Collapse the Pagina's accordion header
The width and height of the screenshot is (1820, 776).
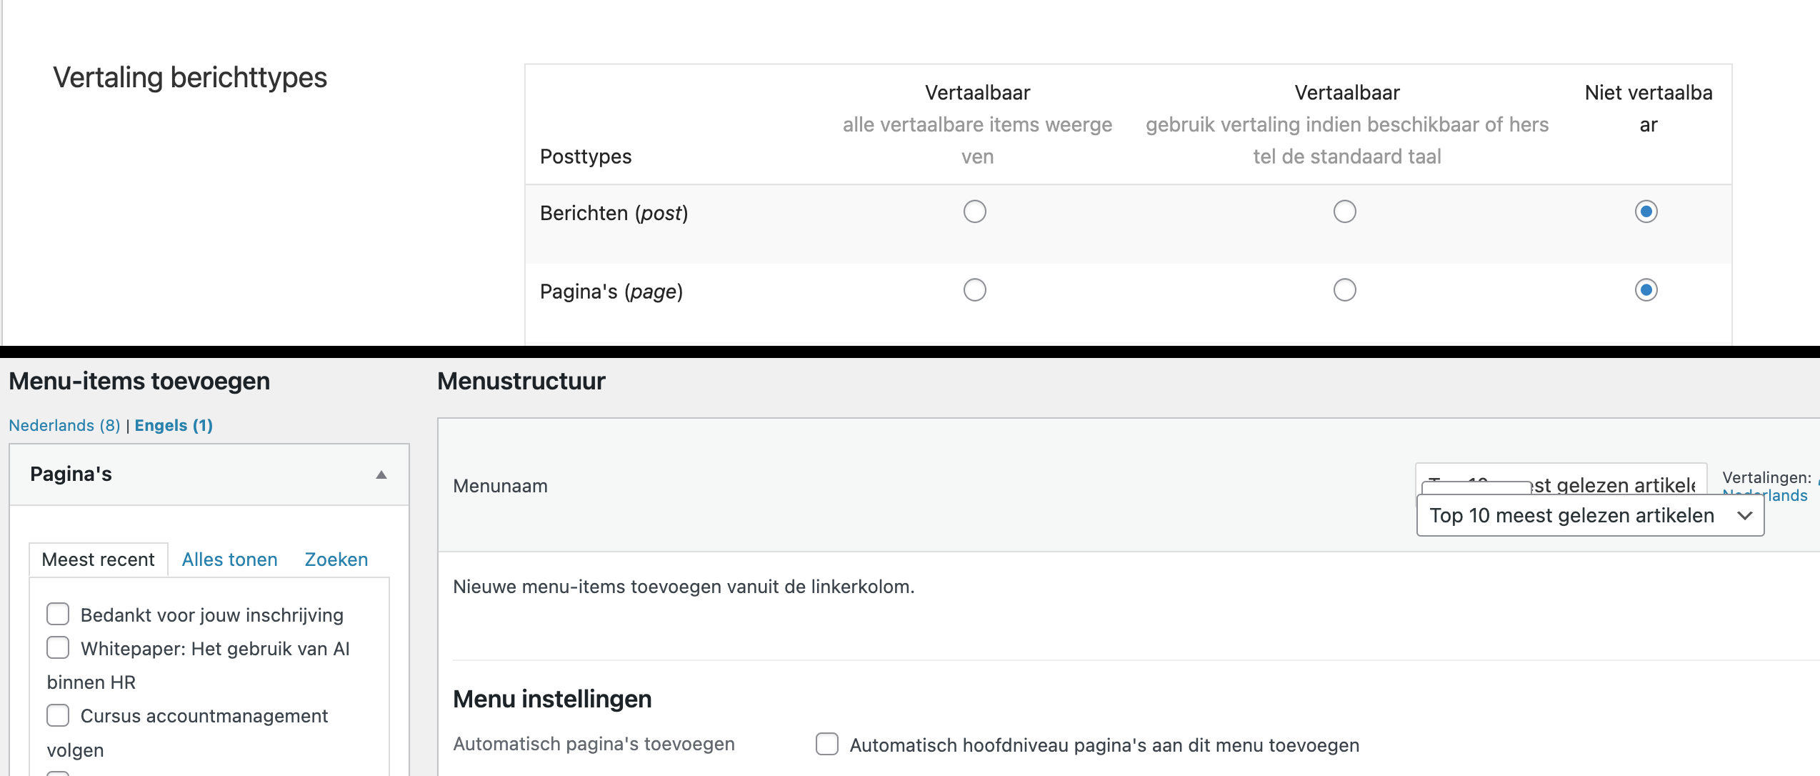tap(209, 474)
